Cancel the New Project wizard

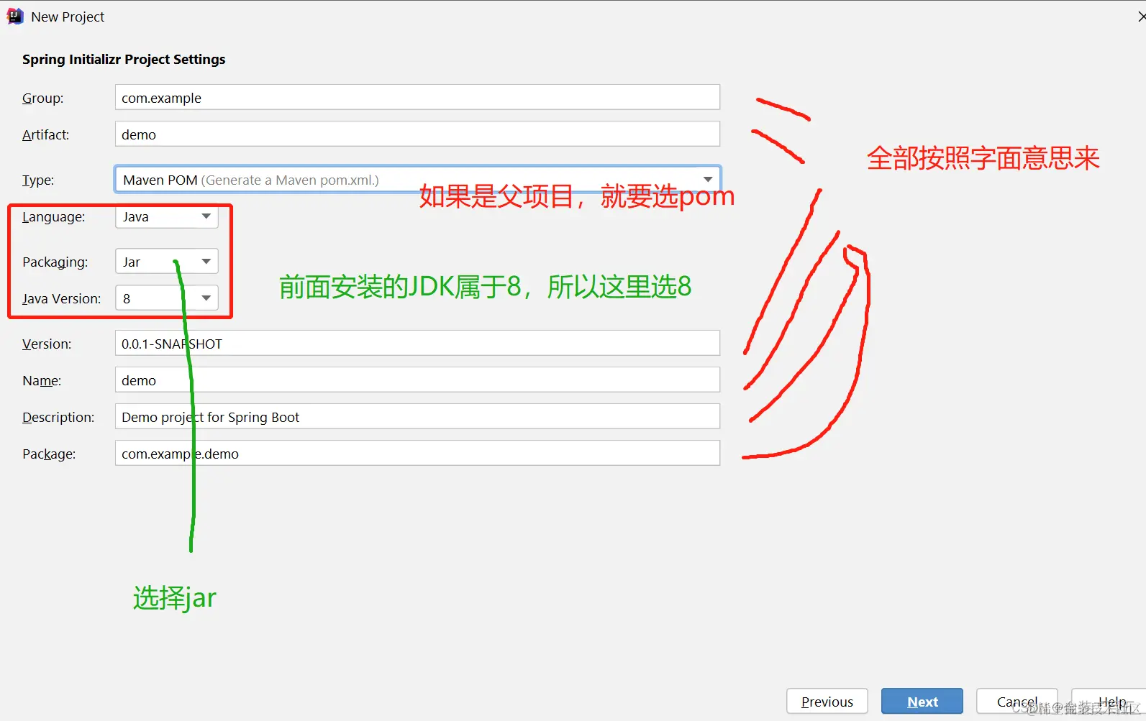[1017, 702]
